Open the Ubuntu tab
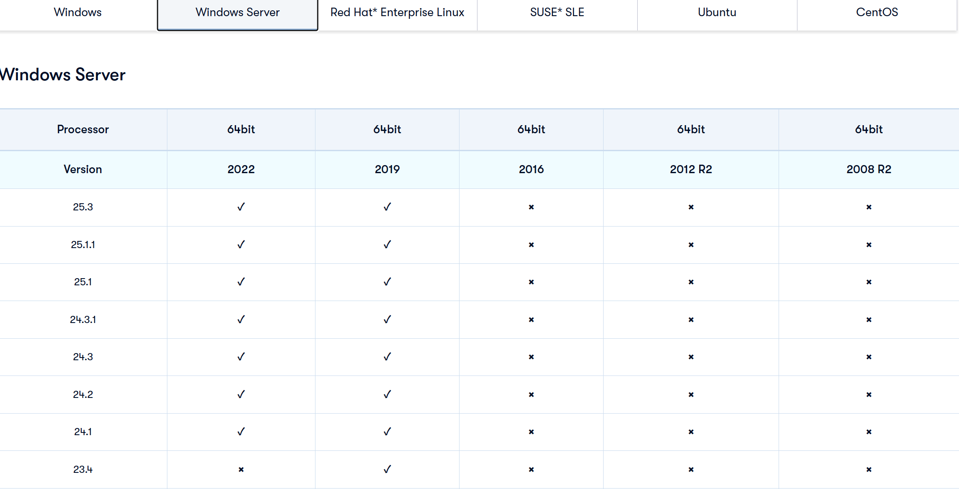Viewport: 959px width, 489px height. 717,13
